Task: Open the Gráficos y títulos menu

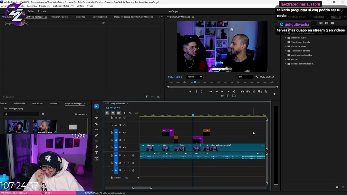Action: pyautogui.click(x=61, y=6)
